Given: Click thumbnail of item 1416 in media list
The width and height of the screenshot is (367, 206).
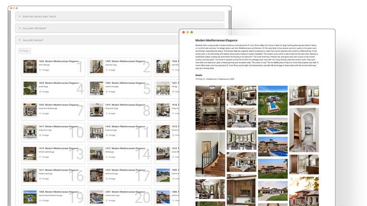Looking at the screenshot, I should pos(97,132).
